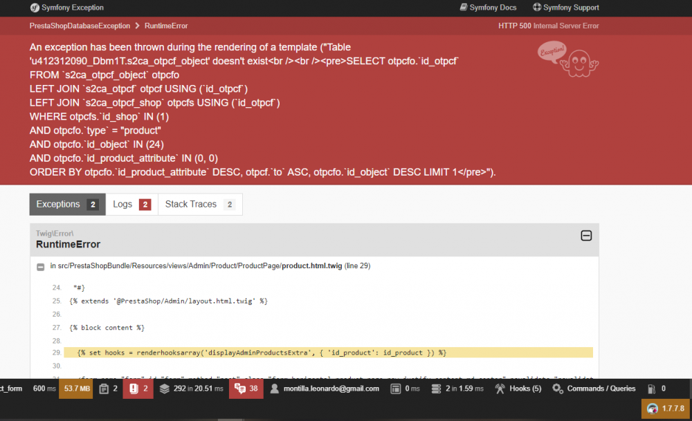This screenshot has height=421, width=692.
Task: Open the Twig render icon showing 0 ms
Action: click(x=396, y=389)
